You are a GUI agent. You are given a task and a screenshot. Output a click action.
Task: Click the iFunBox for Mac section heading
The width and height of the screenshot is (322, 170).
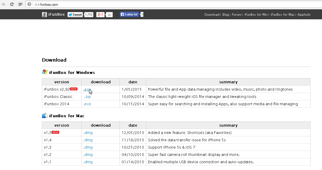(67, 116)
